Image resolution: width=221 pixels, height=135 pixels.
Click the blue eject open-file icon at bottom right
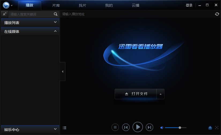[210, 128]
